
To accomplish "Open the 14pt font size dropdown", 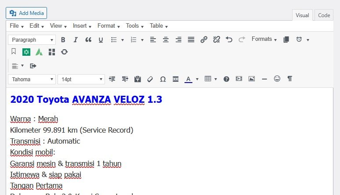I will 81,79.
